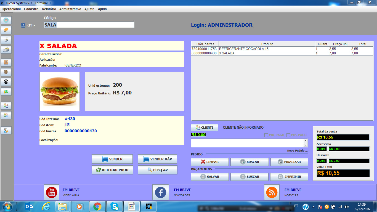Click the FINALIZAR order button
Image resolution: width=377 pixels, height=212 pixels.
289,162
